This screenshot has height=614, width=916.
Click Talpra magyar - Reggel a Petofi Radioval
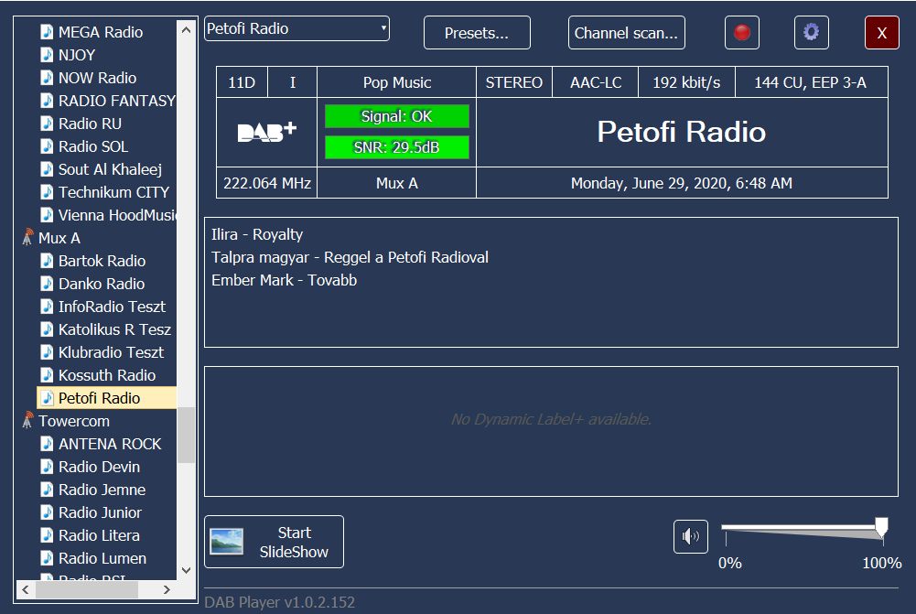[x=350, y=257]
